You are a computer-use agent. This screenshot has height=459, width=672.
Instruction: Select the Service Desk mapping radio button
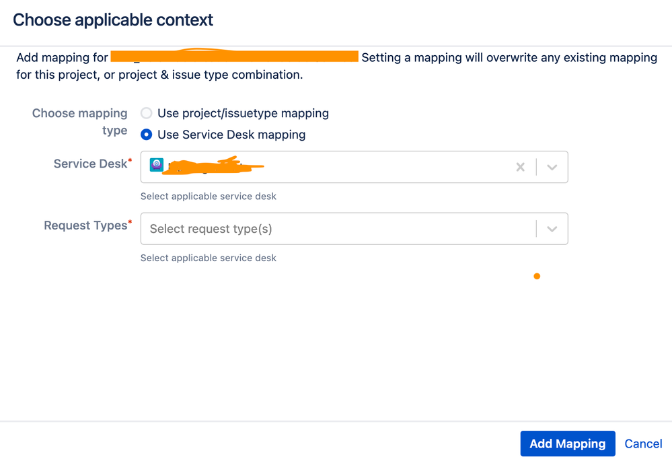[x=146, y=135]
